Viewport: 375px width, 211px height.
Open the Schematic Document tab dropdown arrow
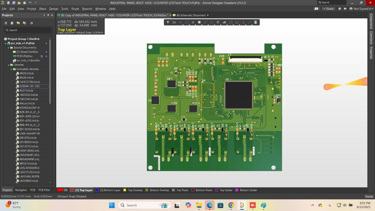[x=207, y=15]
